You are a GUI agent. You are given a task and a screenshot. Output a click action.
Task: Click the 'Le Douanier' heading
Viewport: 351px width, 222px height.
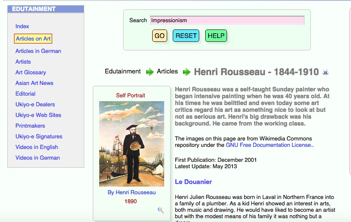[x=193, y=182]
